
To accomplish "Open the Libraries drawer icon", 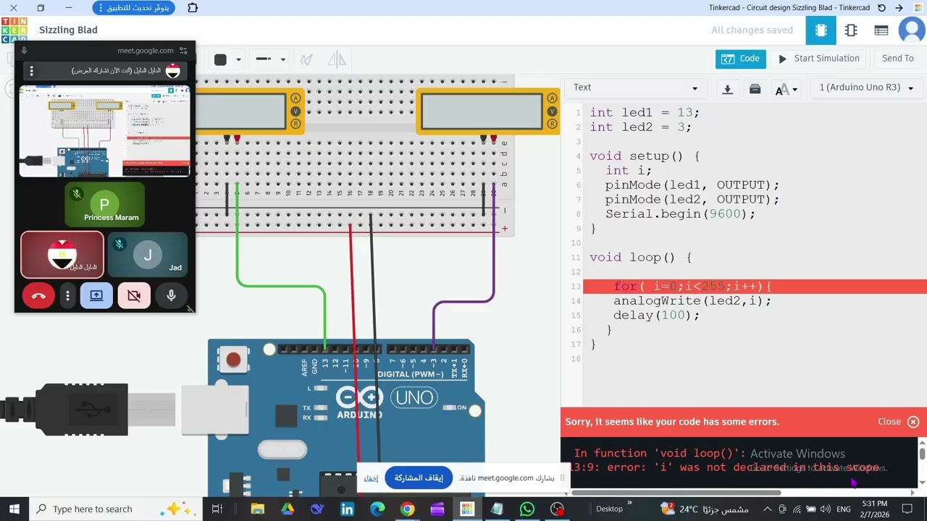I will pos(755,88).
